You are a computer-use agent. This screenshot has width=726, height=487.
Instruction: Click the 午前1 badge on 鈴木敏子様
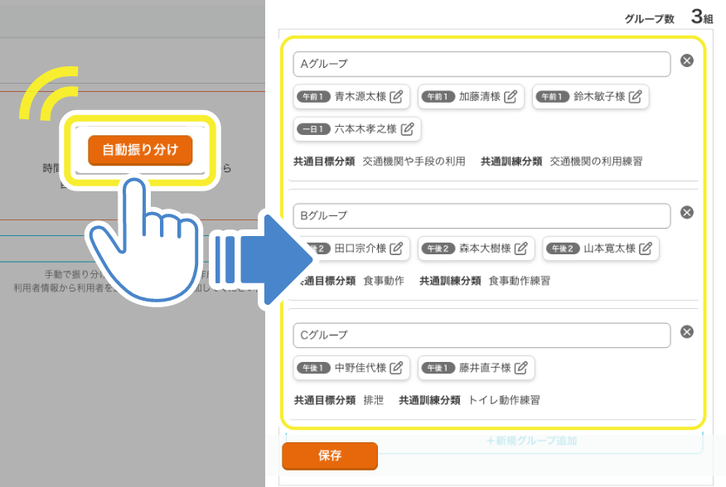point(552,97)
